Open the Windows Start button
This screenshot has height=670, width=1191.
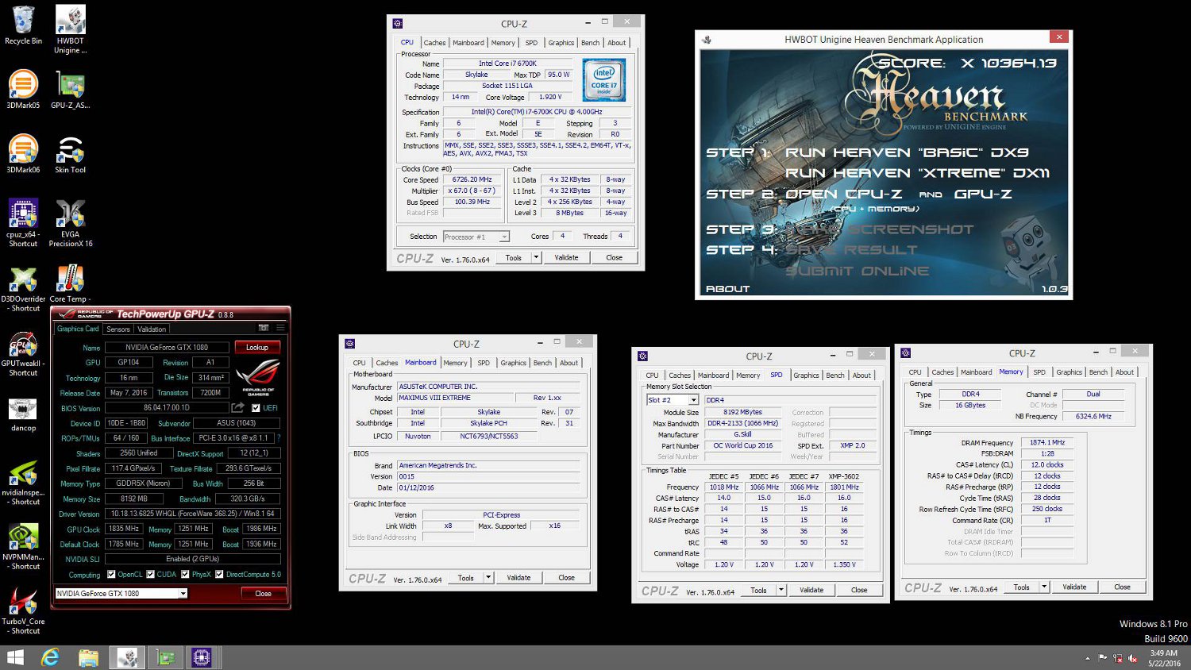(x=15, y=657)
